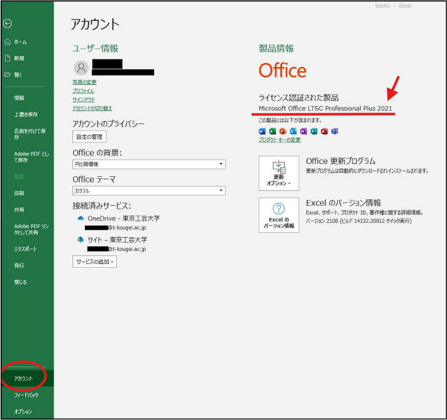Image resolution: width=447 pixels, height=420 pixels.
Task: Click the Access app icon
Action: [324, 131]
